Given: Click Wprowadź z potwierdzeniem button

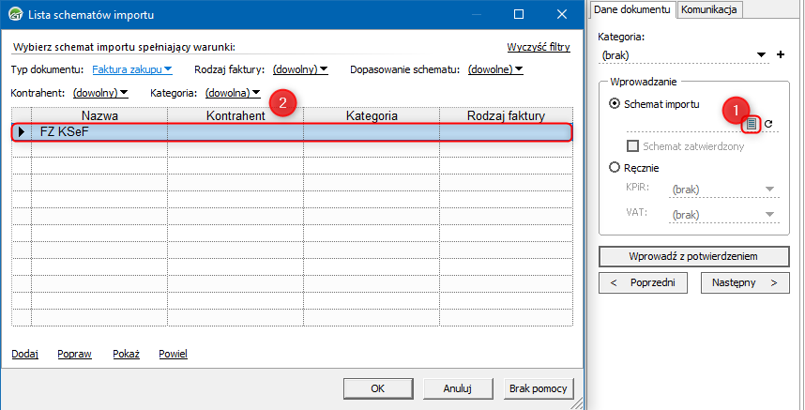Looking at the screenshot, I should 693,256.
